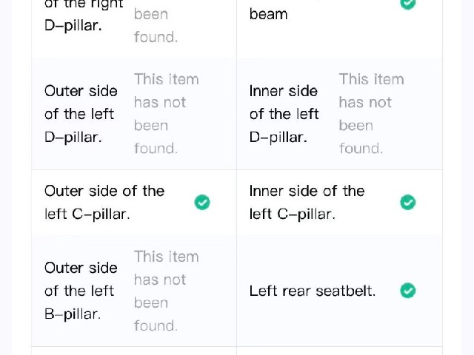Click 'not been found' status for outer left D-pillar
Screen dimensions: 474x355
coord(166,114)
